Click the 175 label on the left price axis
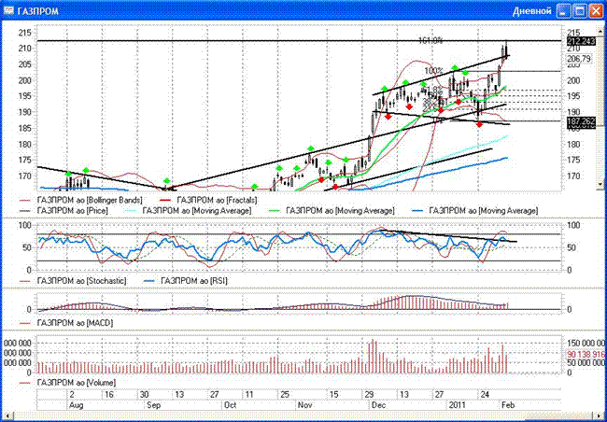The image size is (607, 422). [24, 160]
